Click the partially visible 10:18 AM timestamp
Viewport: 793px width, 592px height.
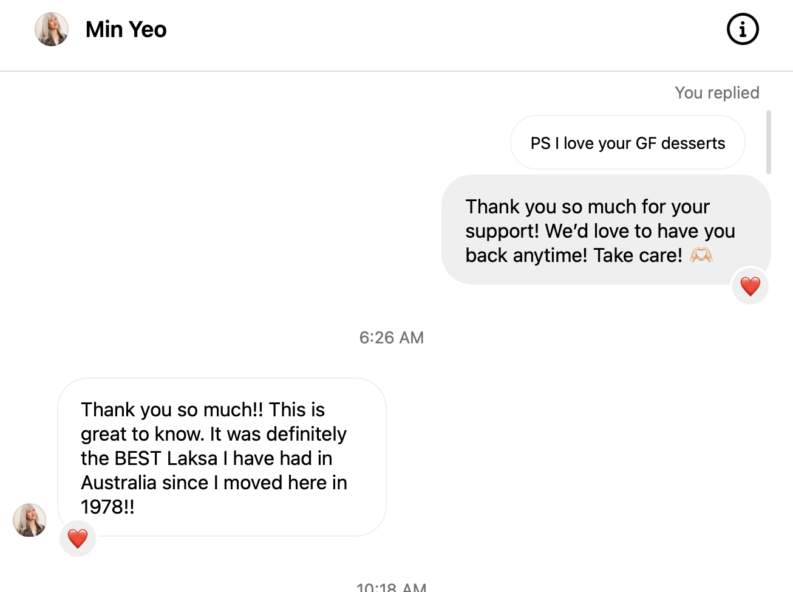pyautogui.click(x=392, y=587)
